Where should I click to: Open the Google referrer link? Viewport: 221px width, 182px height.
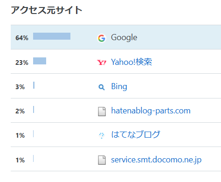coord(124,37)
